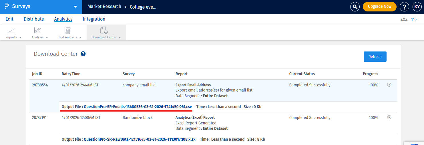Go to Market Research breadcrumb

[x=104, y=6]
